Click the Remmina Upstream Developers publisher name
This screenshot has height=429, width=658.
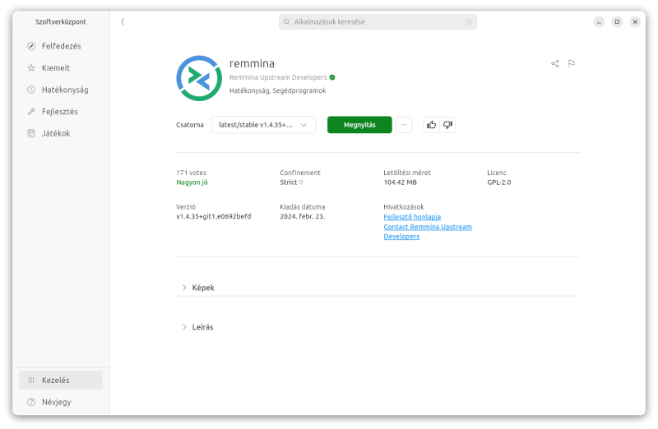(x=278, y=77)
